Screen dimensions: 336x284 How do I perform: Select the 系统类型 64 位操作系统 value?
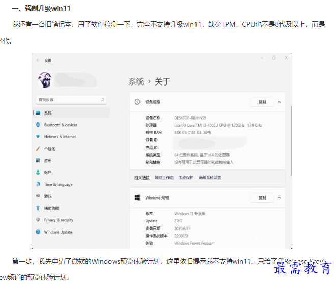[202, 155]
